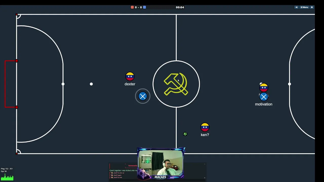
Task: Select the ken? player disc
Action: click(x=205, y=127)
